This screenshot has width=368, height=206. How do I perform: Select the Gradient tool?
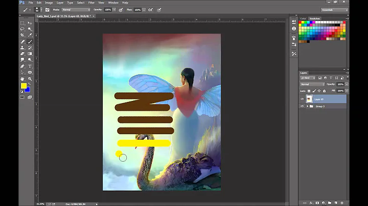point(30,54)
